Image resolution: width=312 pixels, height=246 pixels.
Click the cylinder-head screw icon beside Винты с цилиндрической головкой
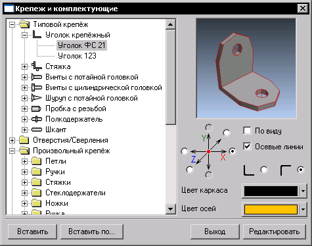pos(37,87)
